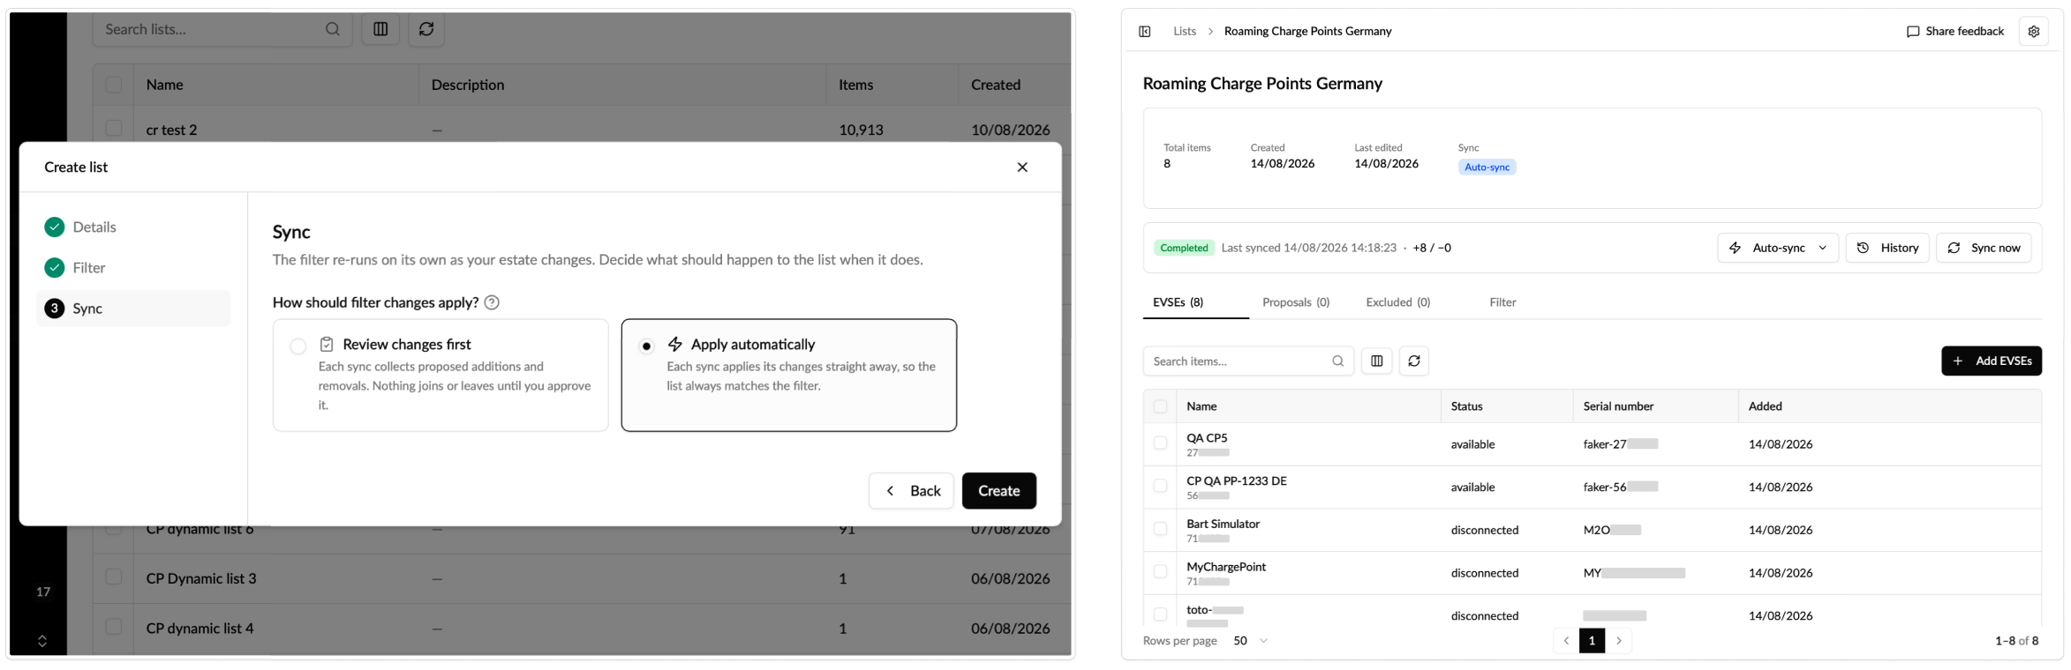2071x670 pixels.
Task: Tick the checkbox for Bart Simulator row
Action: pyautogui.click(x=1161, y=529)
